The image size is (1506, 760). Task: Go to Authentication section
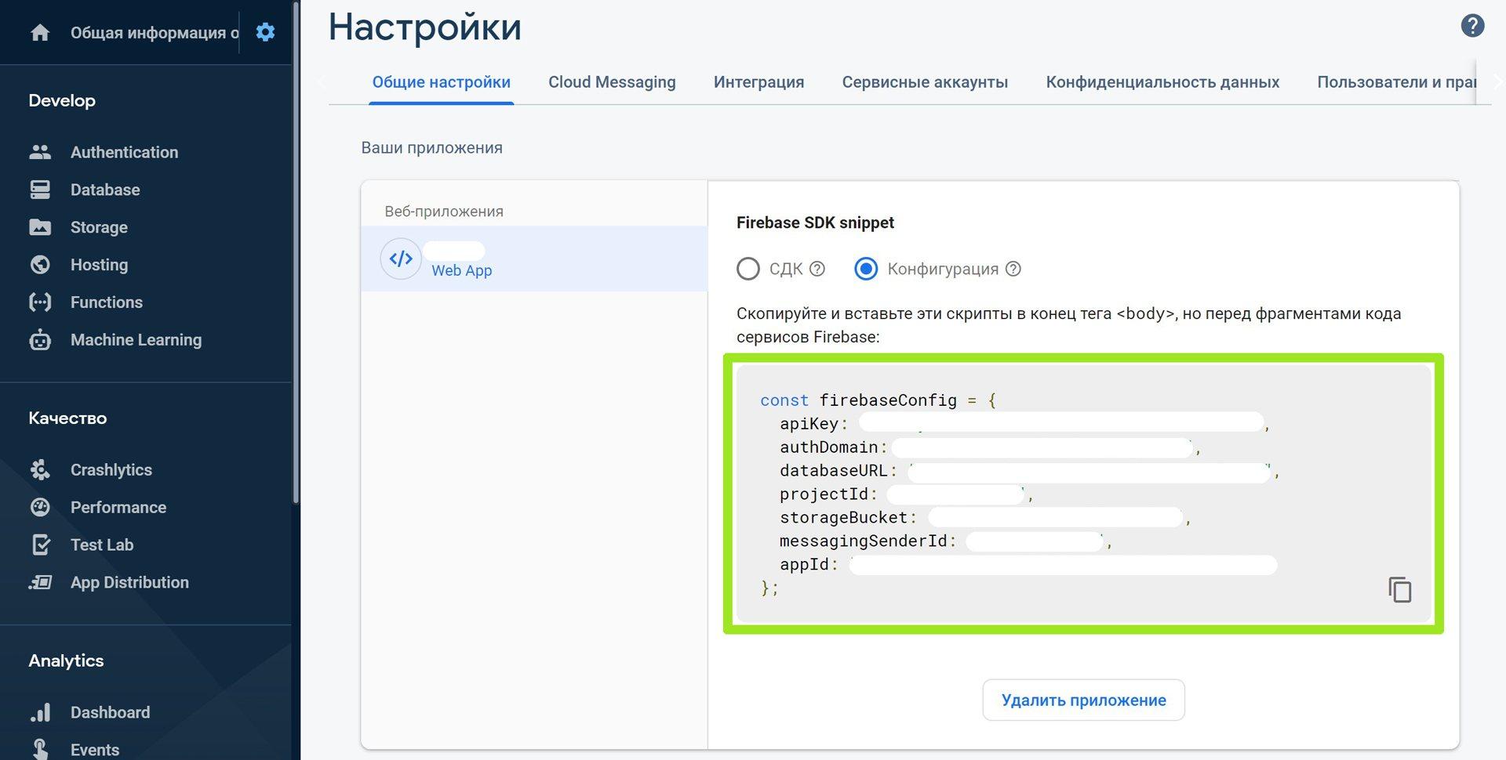point(124,152)
